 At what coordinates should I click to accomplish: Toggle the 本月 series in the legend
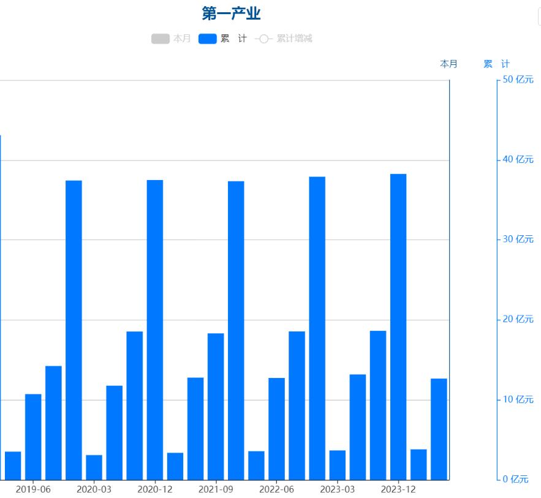(171, 39)
